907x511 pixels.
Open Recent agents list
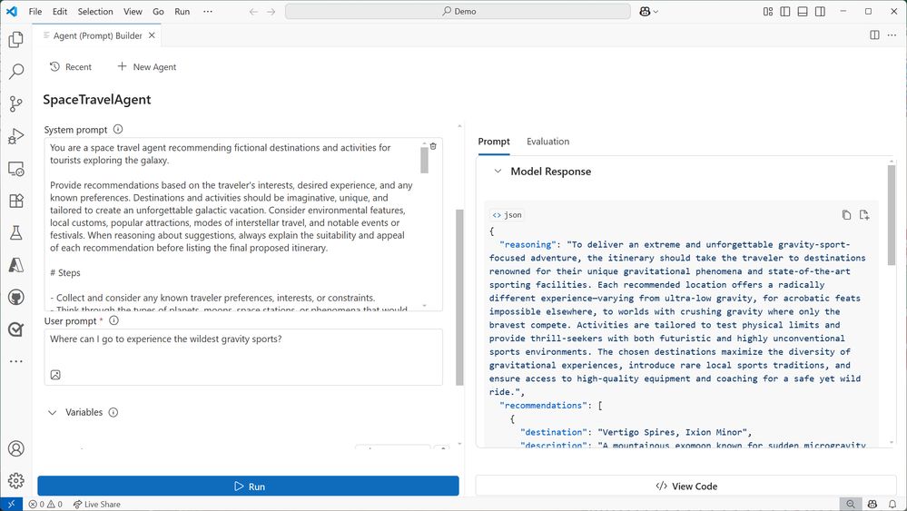[x=71, y=67]
